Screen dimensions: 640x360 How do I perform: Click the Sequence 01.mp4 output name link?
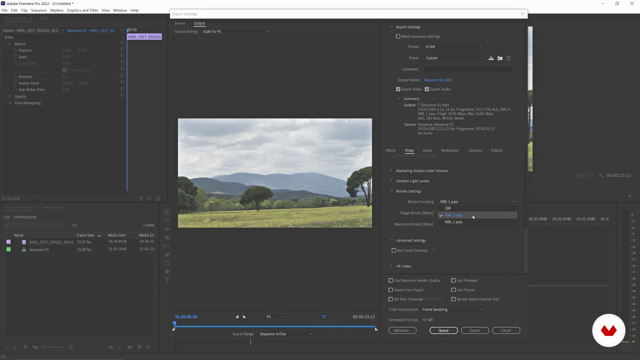(x=437, y=80)
